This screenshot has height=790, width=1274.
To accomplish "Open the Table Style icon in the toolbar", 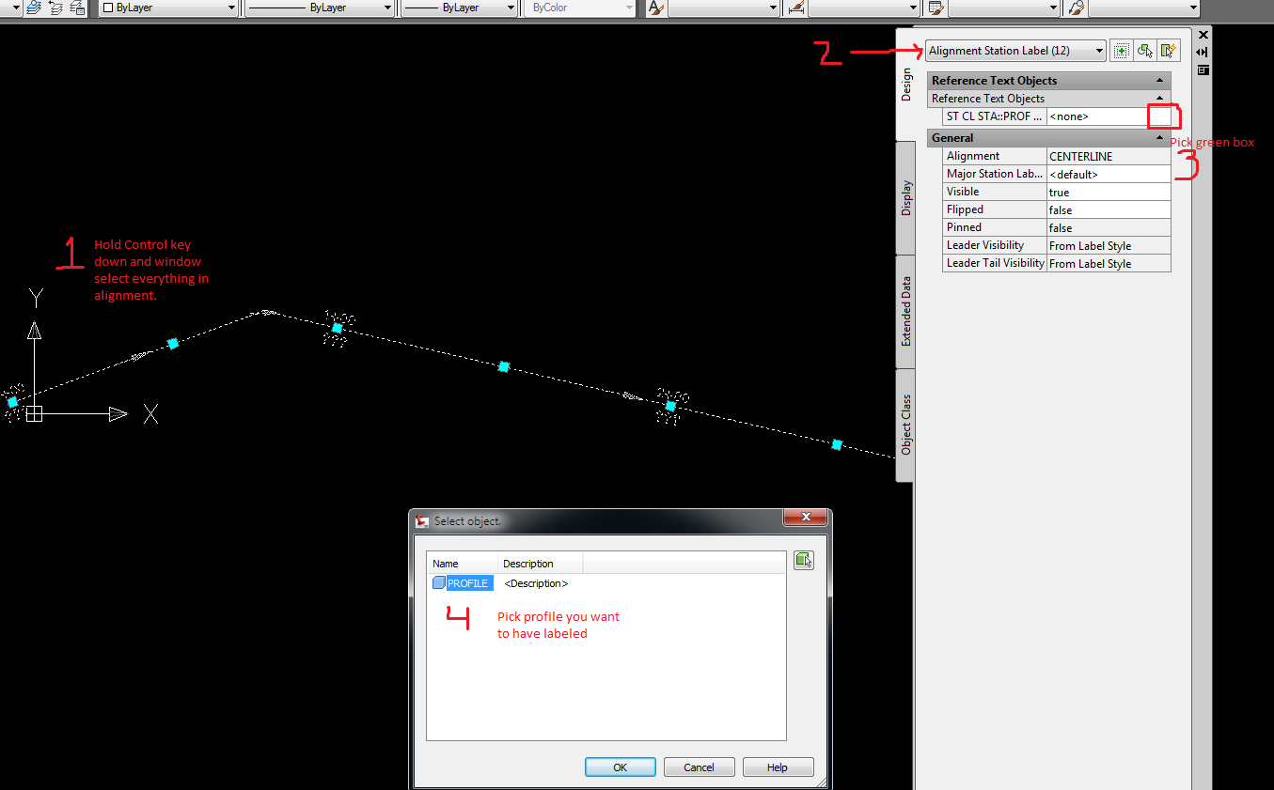I will 936,8.
